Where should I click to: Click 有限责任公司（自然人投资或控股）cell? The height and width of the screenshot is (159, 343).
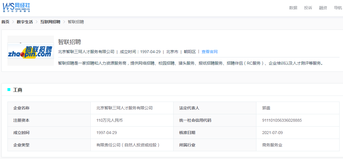pos(132,145)
